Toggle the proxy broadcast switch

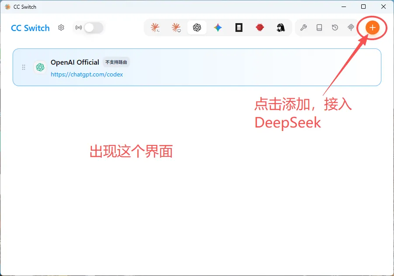coord(93,28)
